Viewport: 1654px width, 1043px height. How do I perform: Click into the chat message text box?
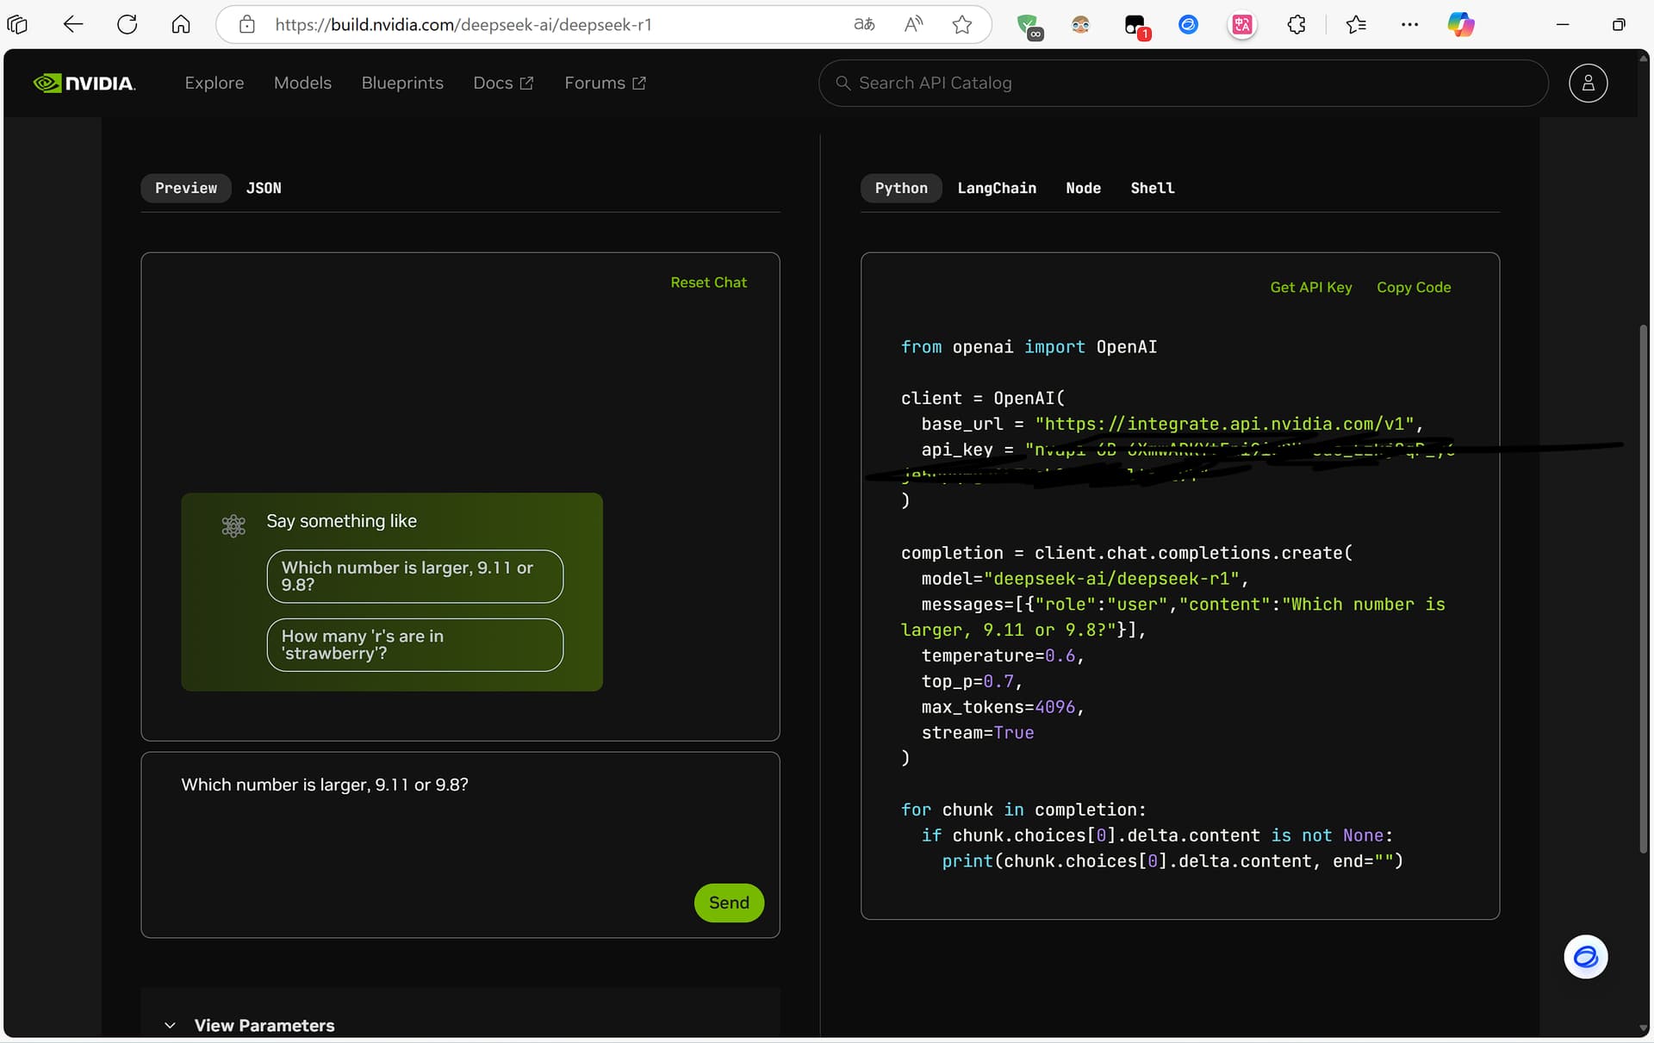460,845
